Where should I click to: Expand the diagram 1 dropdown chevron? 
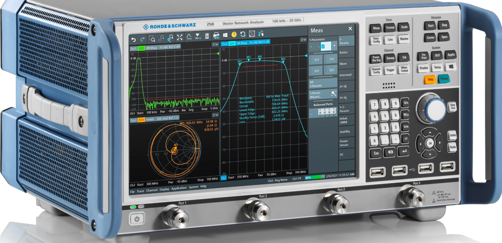coord(216,44)
